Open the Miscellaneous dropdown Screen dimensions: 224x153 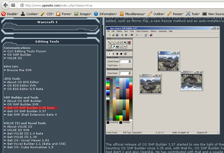(x=133, y=14)
